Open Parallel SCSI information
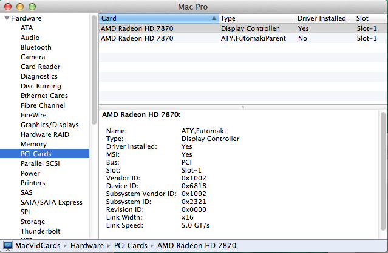Screen dimensions: 388x253 (40, 163)
